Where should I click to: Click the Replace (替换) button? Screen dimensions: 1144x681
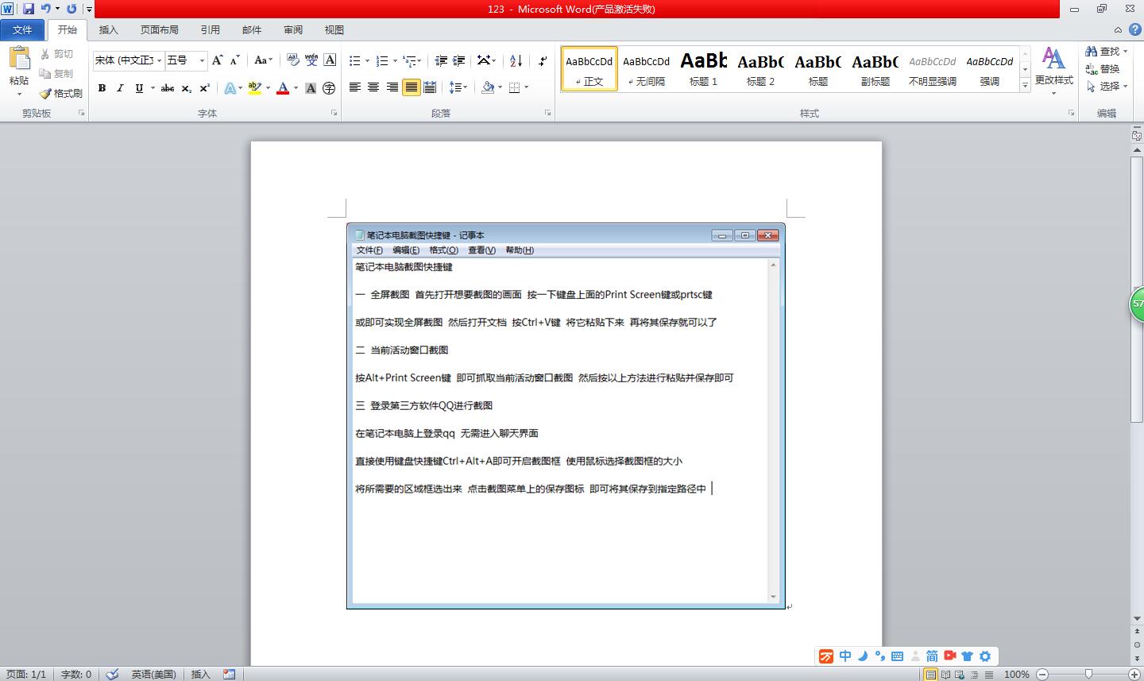[x=1103, y=68]
